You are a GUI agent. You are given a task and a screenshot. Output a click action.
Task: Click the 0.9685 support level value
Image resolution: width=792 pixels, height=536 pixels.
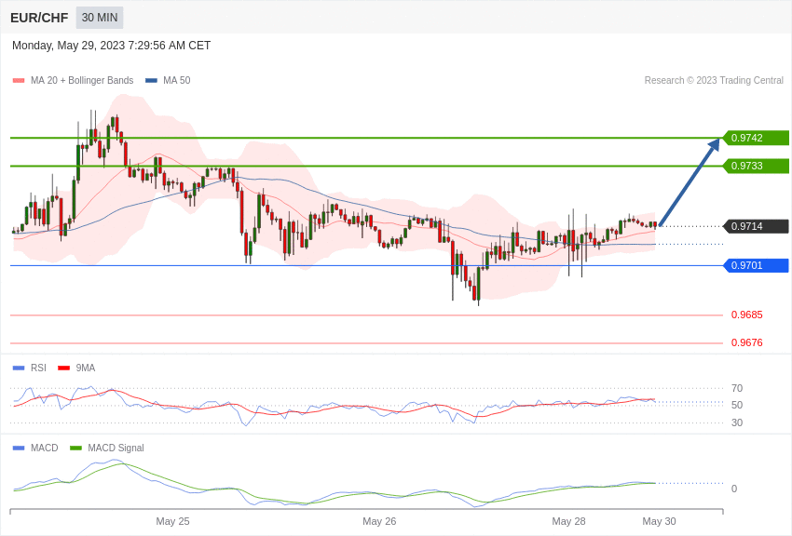(747, 315)
